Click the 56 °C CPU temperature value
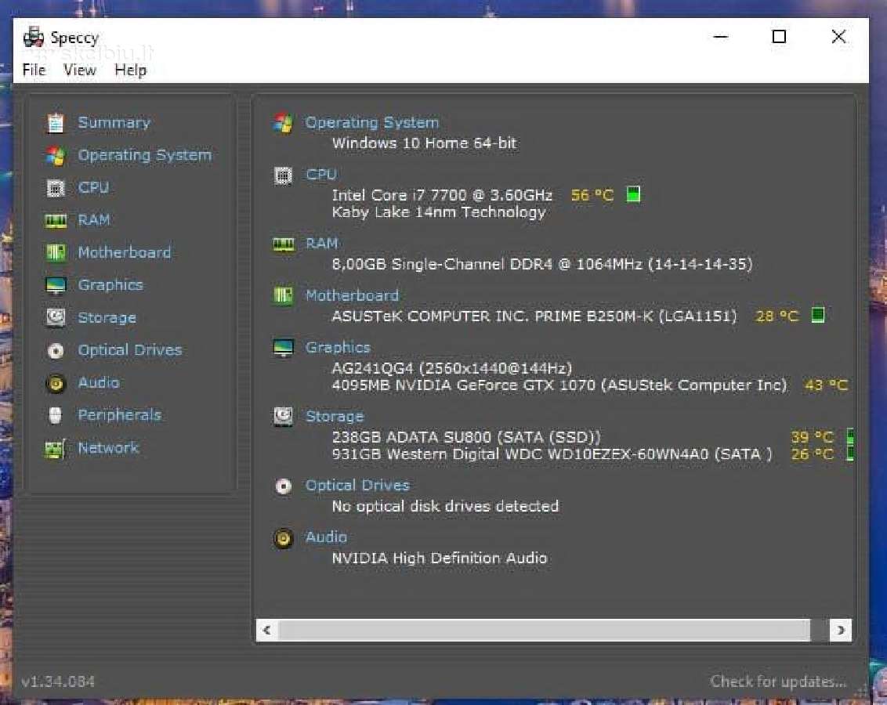 coord(592,196)
